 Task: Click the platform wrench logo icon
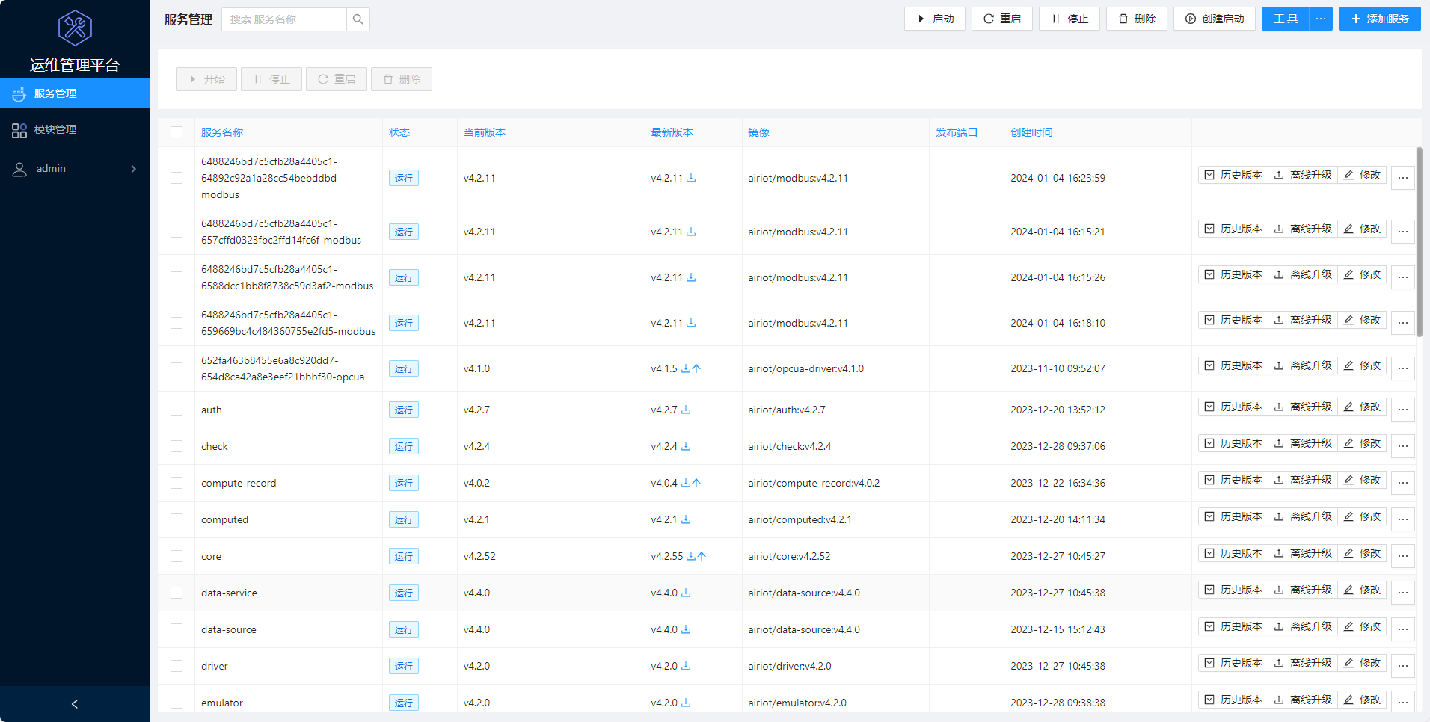[x=75, y=28]
